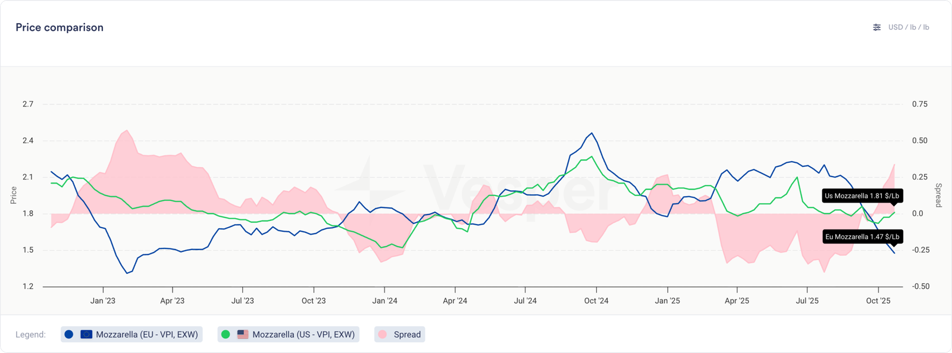Click the blue dot for EU Mozzarella

(69, 335)
